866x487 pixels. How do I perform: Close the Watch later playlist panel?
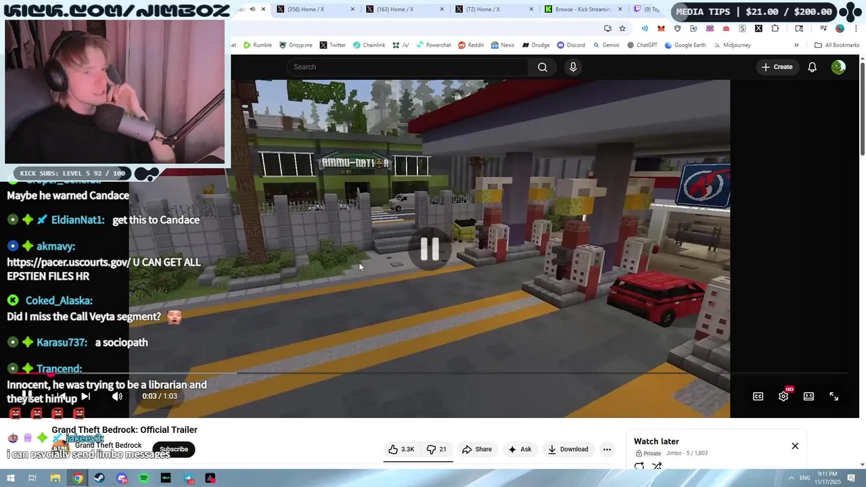click(795, 446)
